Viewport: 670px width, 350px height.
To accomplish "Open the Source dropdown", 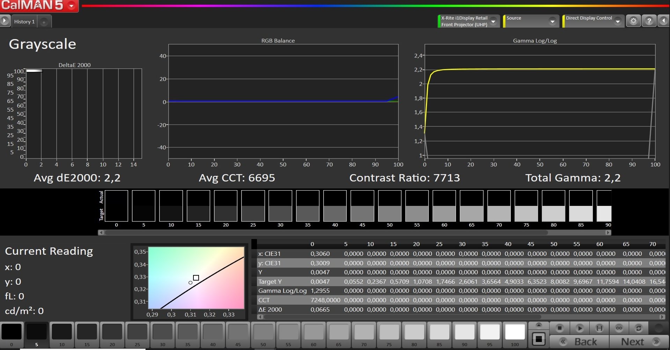I will click(552, 21).
